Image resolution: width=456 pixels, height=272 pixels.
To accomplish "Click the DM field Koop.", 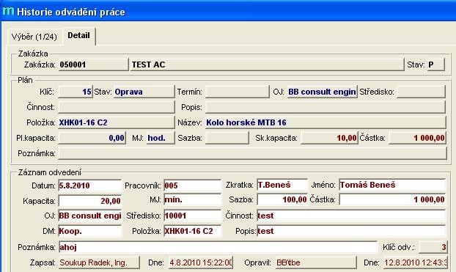I will 90,231.
